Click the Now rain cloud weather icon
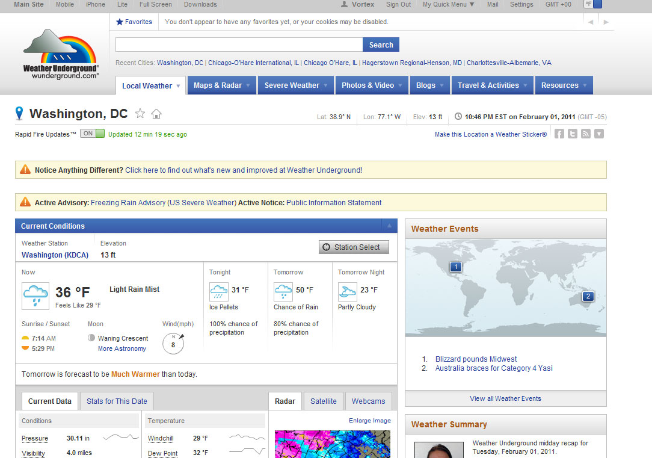The height and width of the screenshot is (458, 652). (35, 296)
